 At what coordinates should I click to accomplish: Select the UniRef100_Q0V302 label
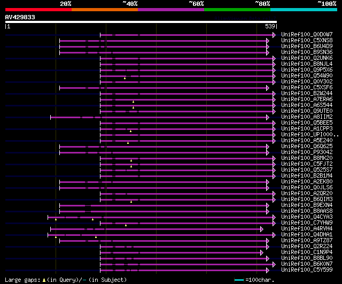point(307,82)
